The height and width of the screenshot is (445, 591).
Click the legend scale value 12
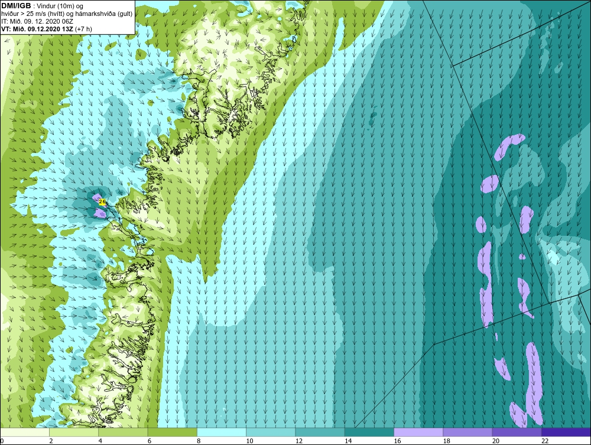299,441
